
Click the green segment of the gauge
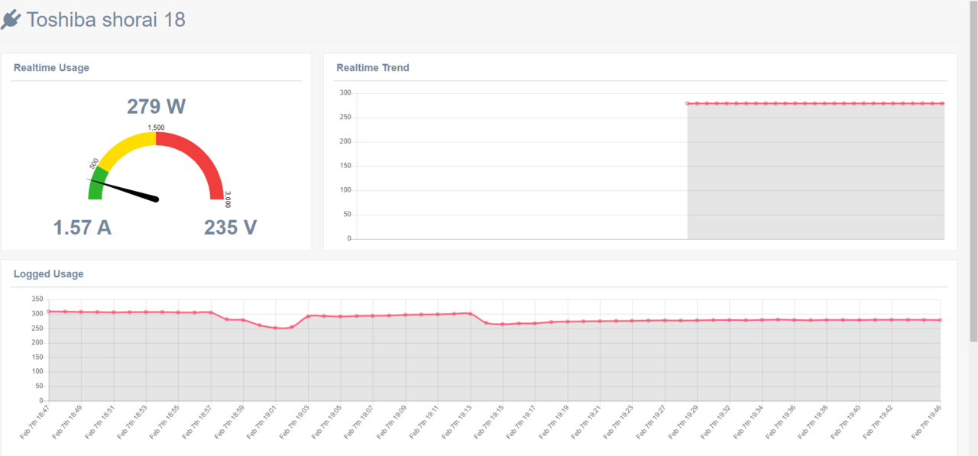[96, 183]
